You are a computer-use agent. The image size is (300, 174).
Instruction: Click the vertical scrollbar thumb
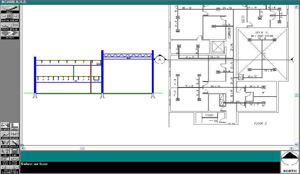coord(296,95)
